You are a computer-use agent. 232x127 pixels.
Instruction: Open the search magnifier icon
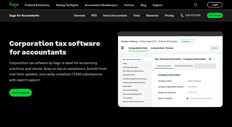click(195, 5)
